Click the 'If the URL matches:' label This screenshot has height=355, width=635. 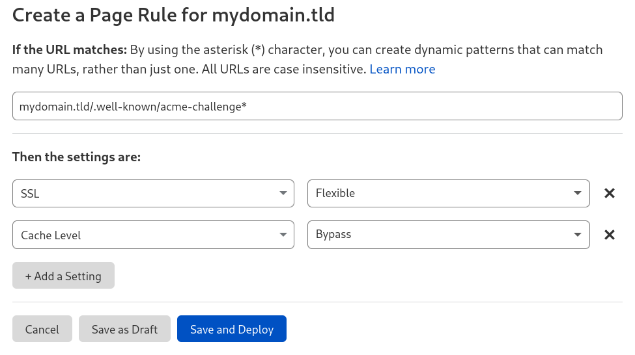[x=70, y=49]
